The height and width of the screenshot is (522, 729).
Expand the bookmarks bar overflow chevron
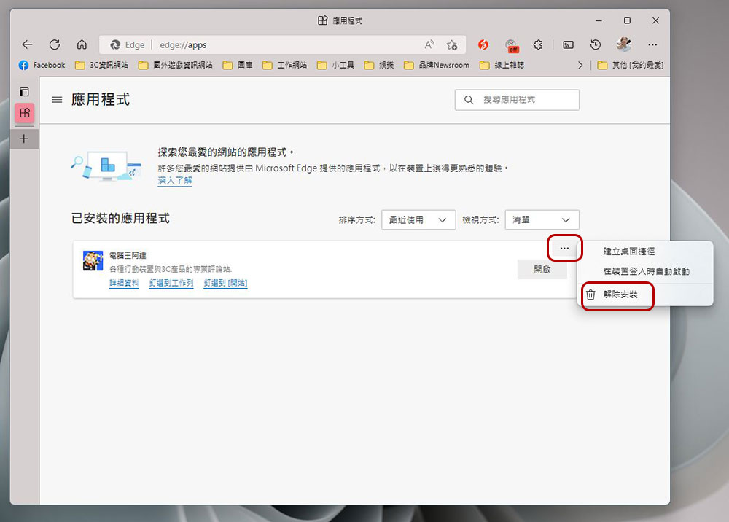580,65
